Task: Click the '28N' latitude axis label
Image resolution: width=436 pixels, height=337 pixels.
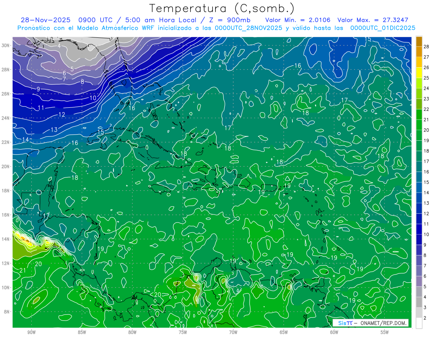Action: click(x=6, y=69)
